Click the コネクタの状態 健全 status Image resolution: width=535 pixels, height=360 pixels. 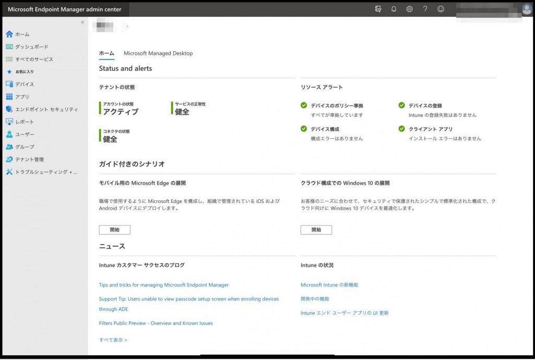110,139
